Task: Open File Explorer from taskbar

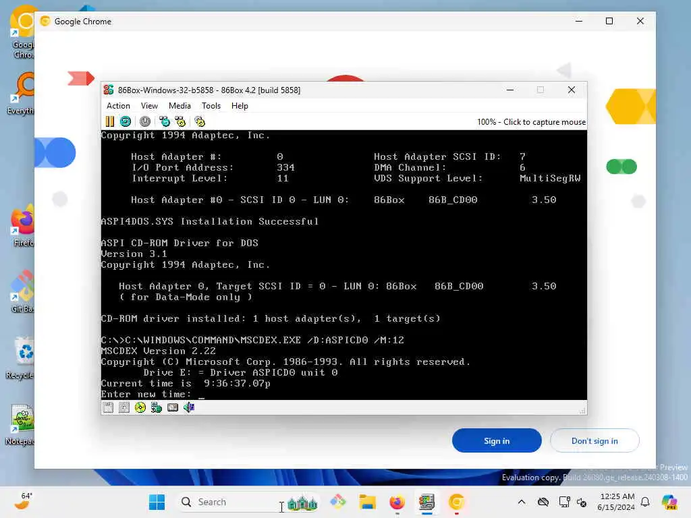Action: coord(367,502)
